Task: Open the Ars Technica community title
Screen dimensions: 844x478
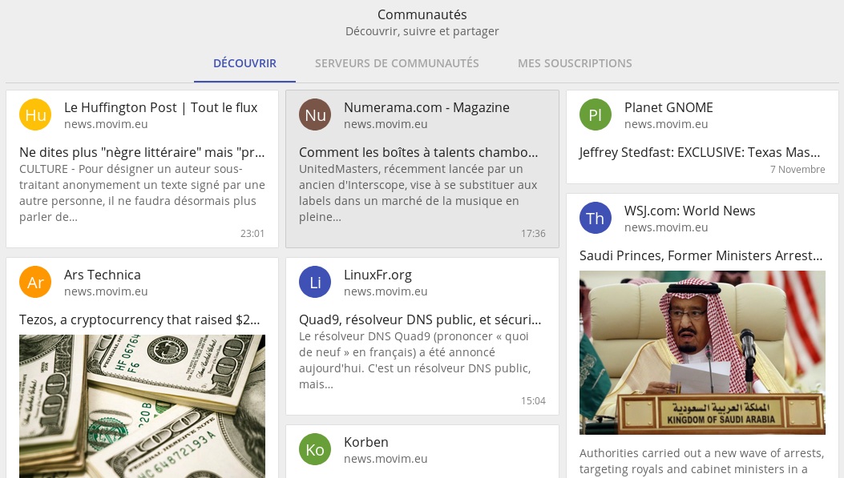Action: [103, 275]
